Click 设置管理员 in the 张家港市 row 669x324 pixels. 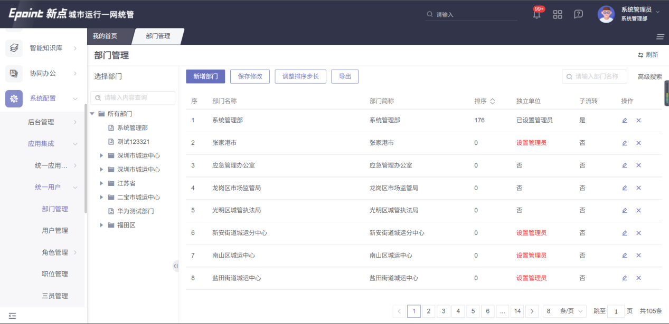pyautogui.click(x=531, y=143)
